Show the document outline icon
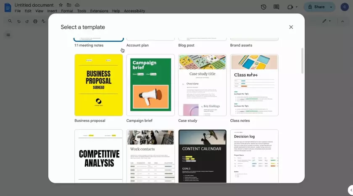Image resolution: width=353 pixels, height=196 pixels. (8, 35)
